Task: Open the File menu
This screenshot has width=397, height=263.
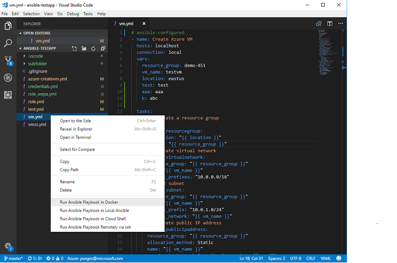Action: [4, 14]
